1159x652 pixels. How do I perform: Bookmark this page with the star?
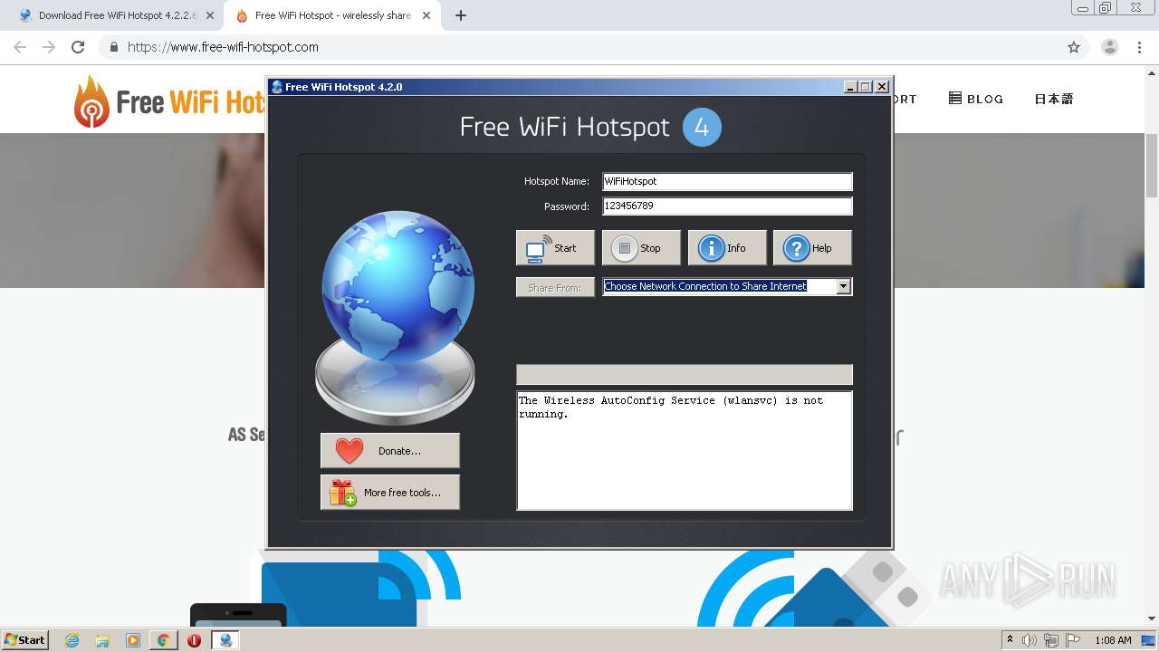point(1074,47)
